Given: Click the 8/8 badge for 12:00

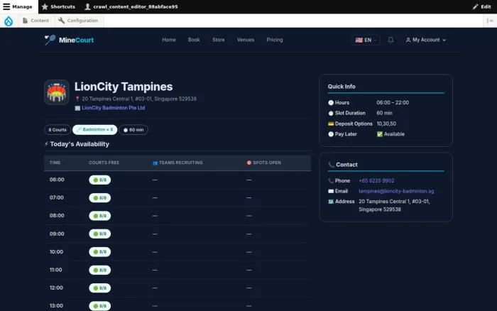Looking at the screenshot, I should [x=100, y=288].
